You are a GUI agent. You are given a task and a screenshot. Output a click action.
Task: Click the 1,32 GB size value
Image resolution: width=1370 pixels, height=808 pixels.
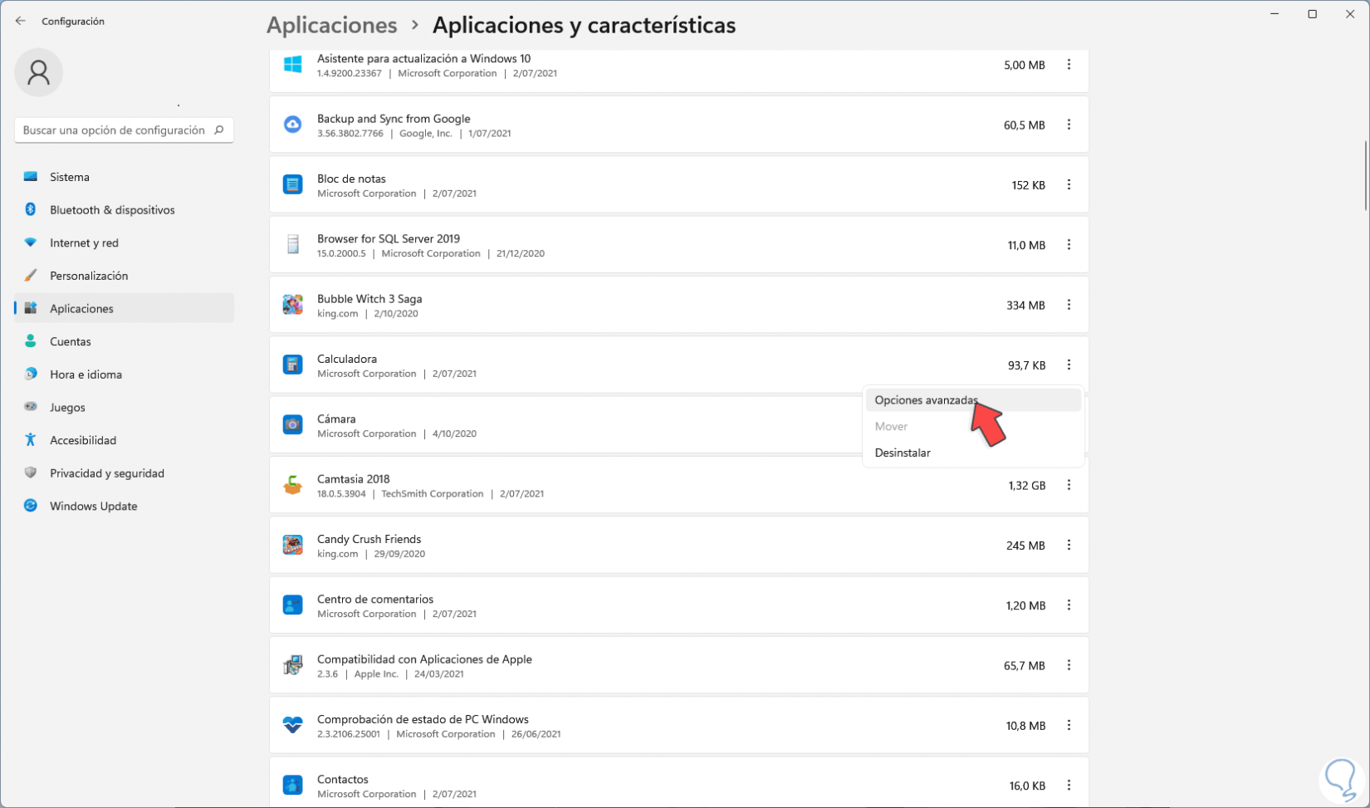pyautogui.click(x=1027, y=486)
